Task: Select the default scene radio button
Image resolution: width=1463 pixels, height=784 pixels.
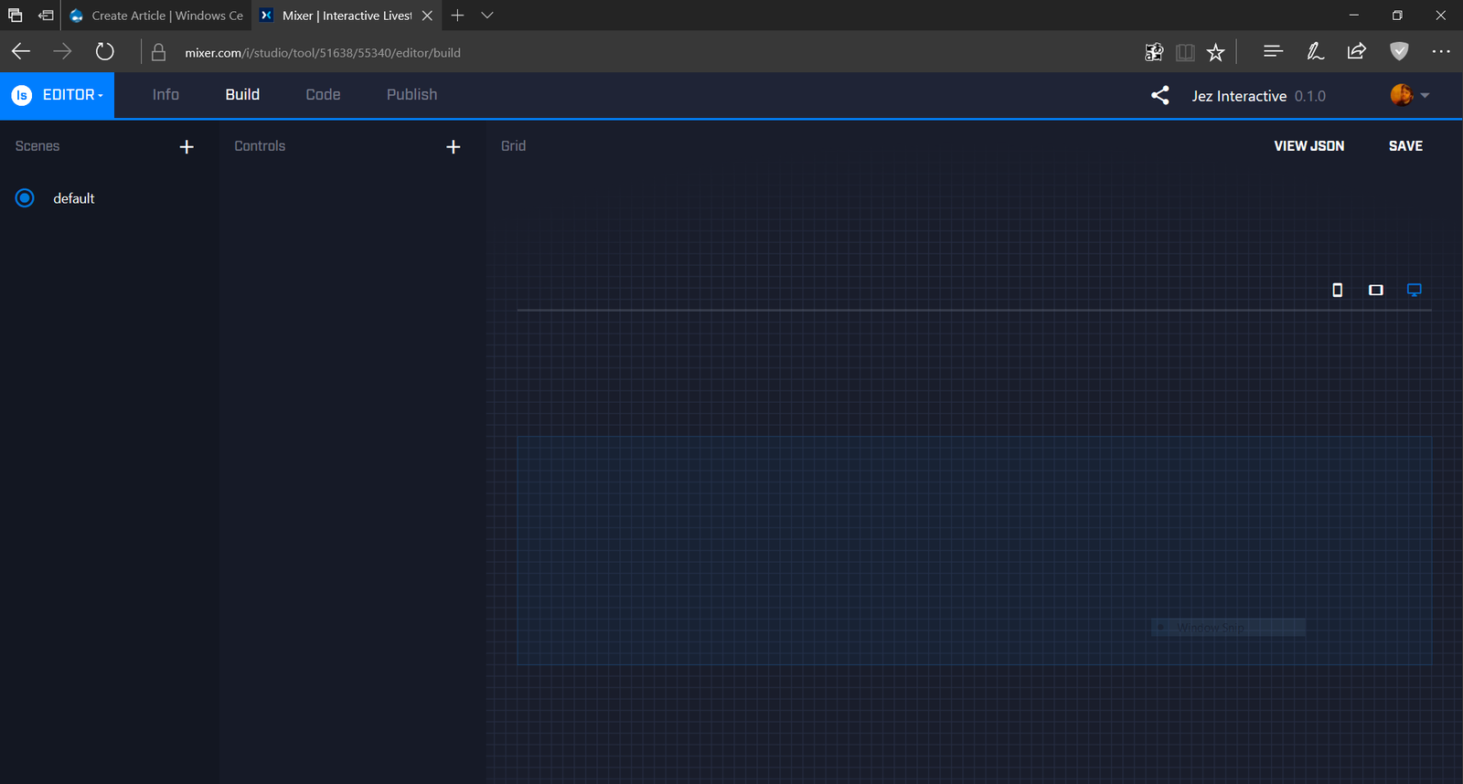Action: point(25,198)
